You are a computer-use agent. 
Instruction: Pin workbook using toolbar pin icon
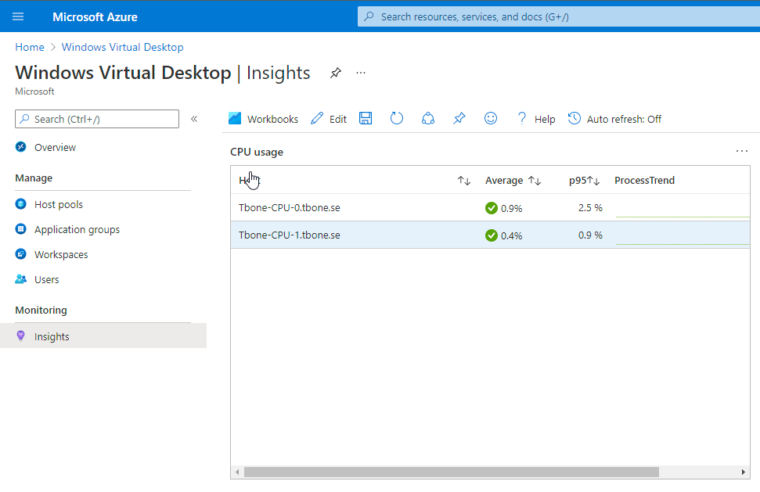click(459, 119)
